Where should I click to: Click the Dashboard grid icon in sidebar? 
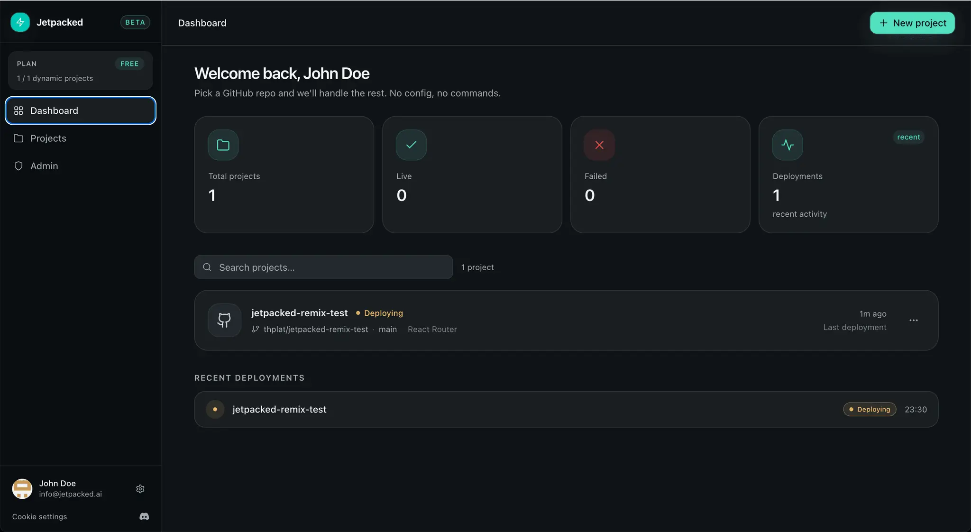click(18, 110)
